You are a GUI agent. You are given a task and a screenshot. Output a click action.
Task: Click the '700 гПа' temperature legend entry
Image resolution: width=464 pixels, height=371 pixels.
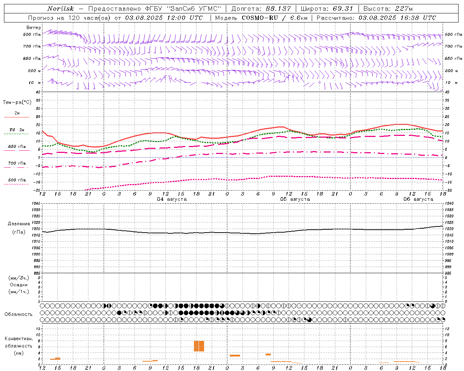(17, 163)
